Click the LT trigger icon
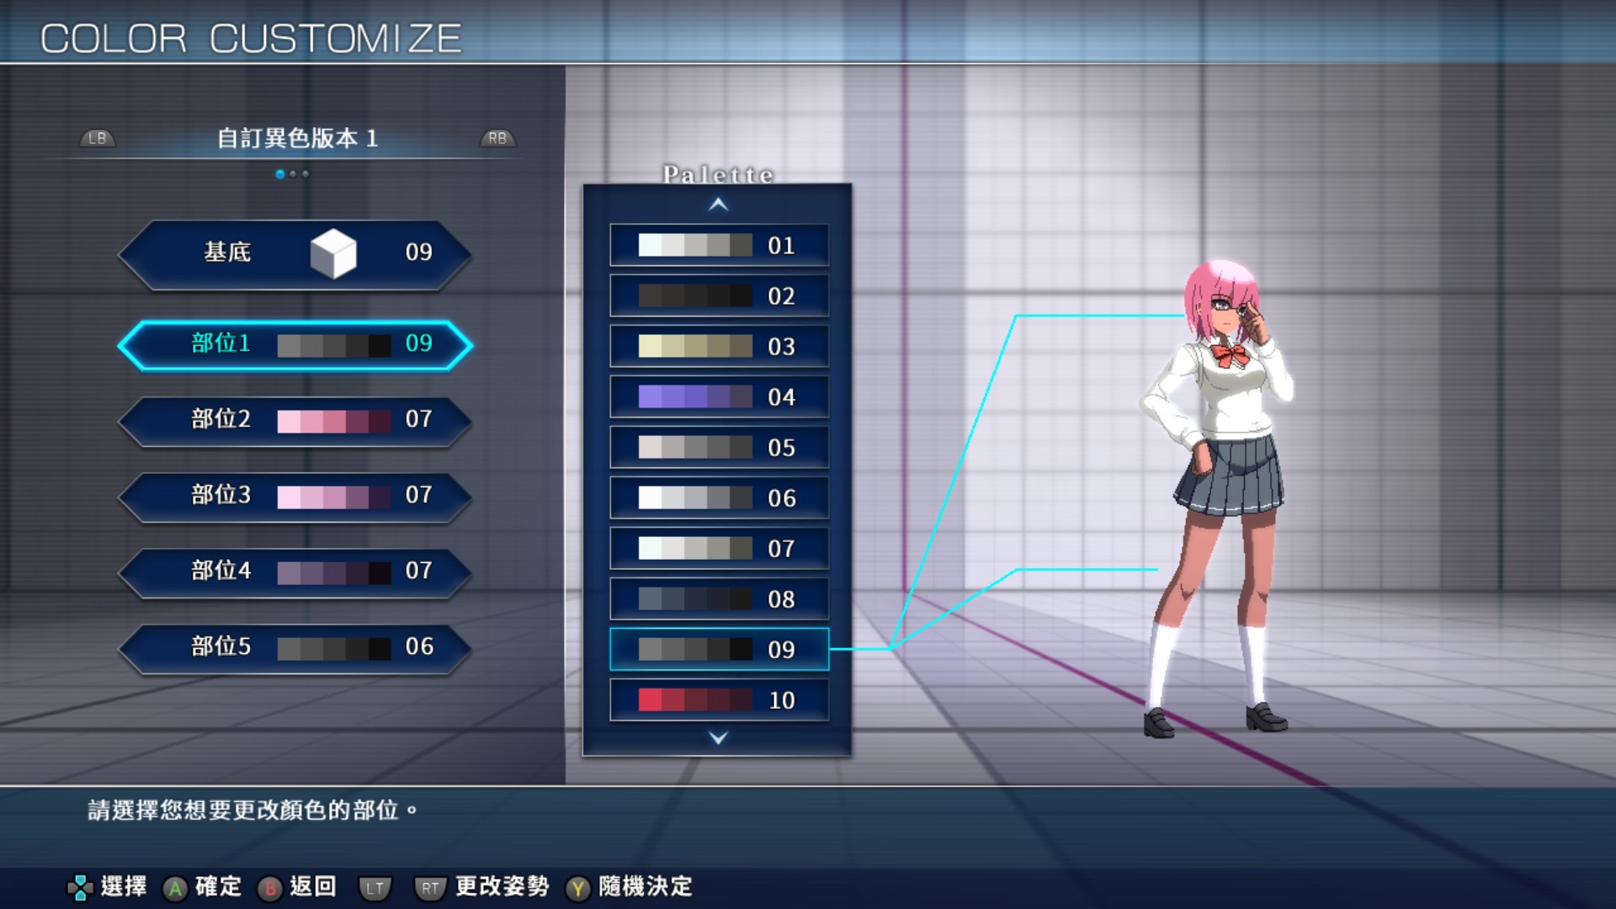Image resolution: width=1616 pixels, height=909 pixels. (x=375, y=887)
